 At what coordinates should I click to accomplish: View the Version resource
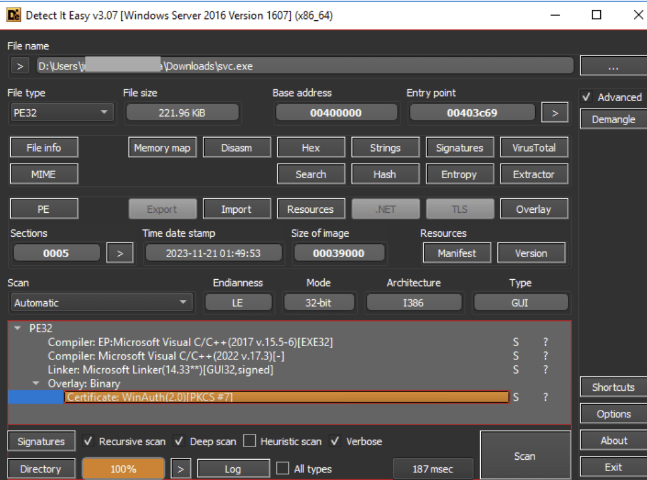coord(531,253)
